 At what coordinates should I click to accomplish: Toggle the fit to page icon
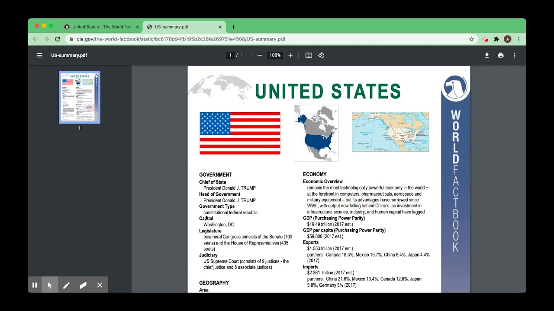pyautogui.click(x=309, y=55)
